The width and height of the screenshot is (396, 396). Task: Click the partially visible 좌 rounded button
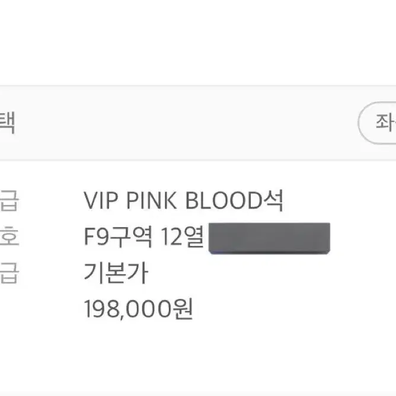tap(377, 123)
